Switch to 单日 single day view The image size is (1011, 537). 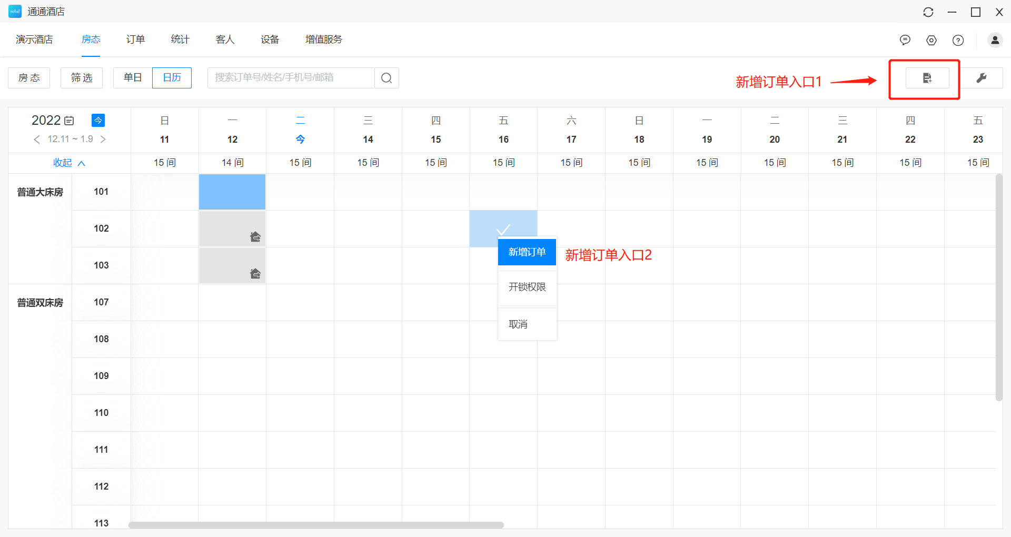click(x=133, y=78)
